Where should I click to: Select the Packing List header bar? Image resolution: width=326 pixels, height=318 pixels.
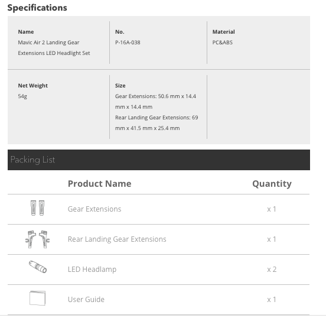coord(159,160)
